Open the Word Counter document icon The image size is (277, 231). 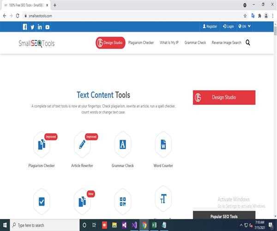click(x=163, y=145)
